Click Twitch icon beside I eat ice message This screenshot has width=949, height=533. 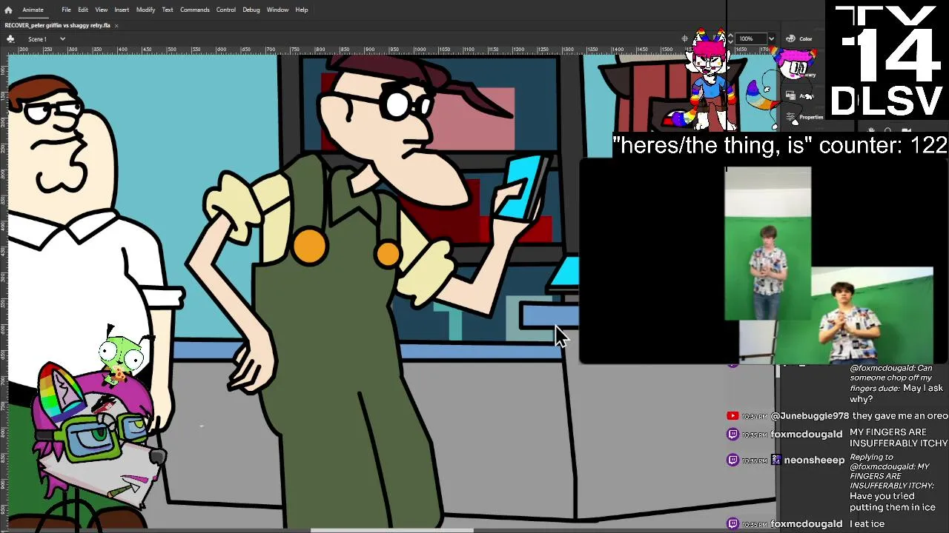pyautogui.click(x=733, y=524)
